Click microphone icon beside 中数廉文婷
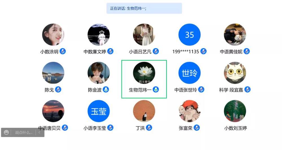This screenshot has height=150, width=282. (x=110, y=51)
